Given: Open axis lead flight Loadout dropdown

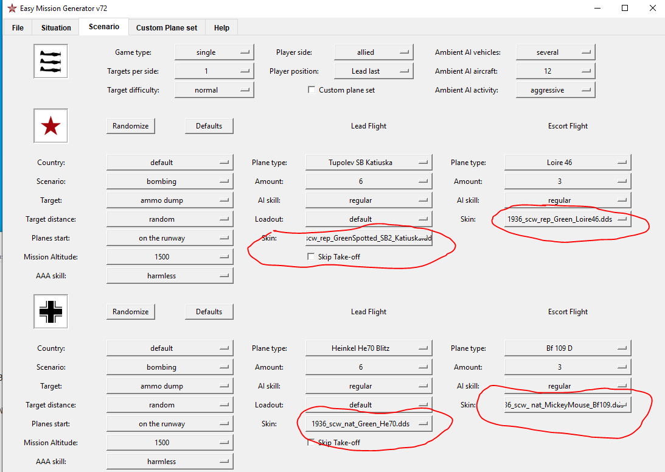Looking at the screenshot, I should [x=369, y=405].
